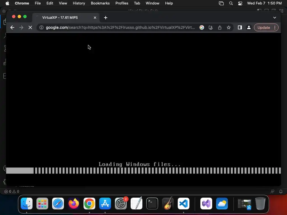Click the date and time in menu bar
Screen dimensions: 287x215
coord(264,3)
